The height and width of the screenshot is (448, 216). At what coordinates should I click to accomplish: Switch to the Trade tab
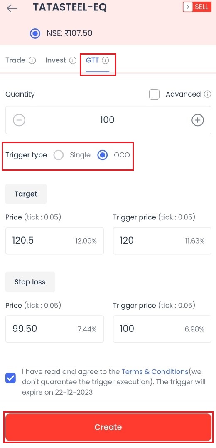[x=15, y=60]
